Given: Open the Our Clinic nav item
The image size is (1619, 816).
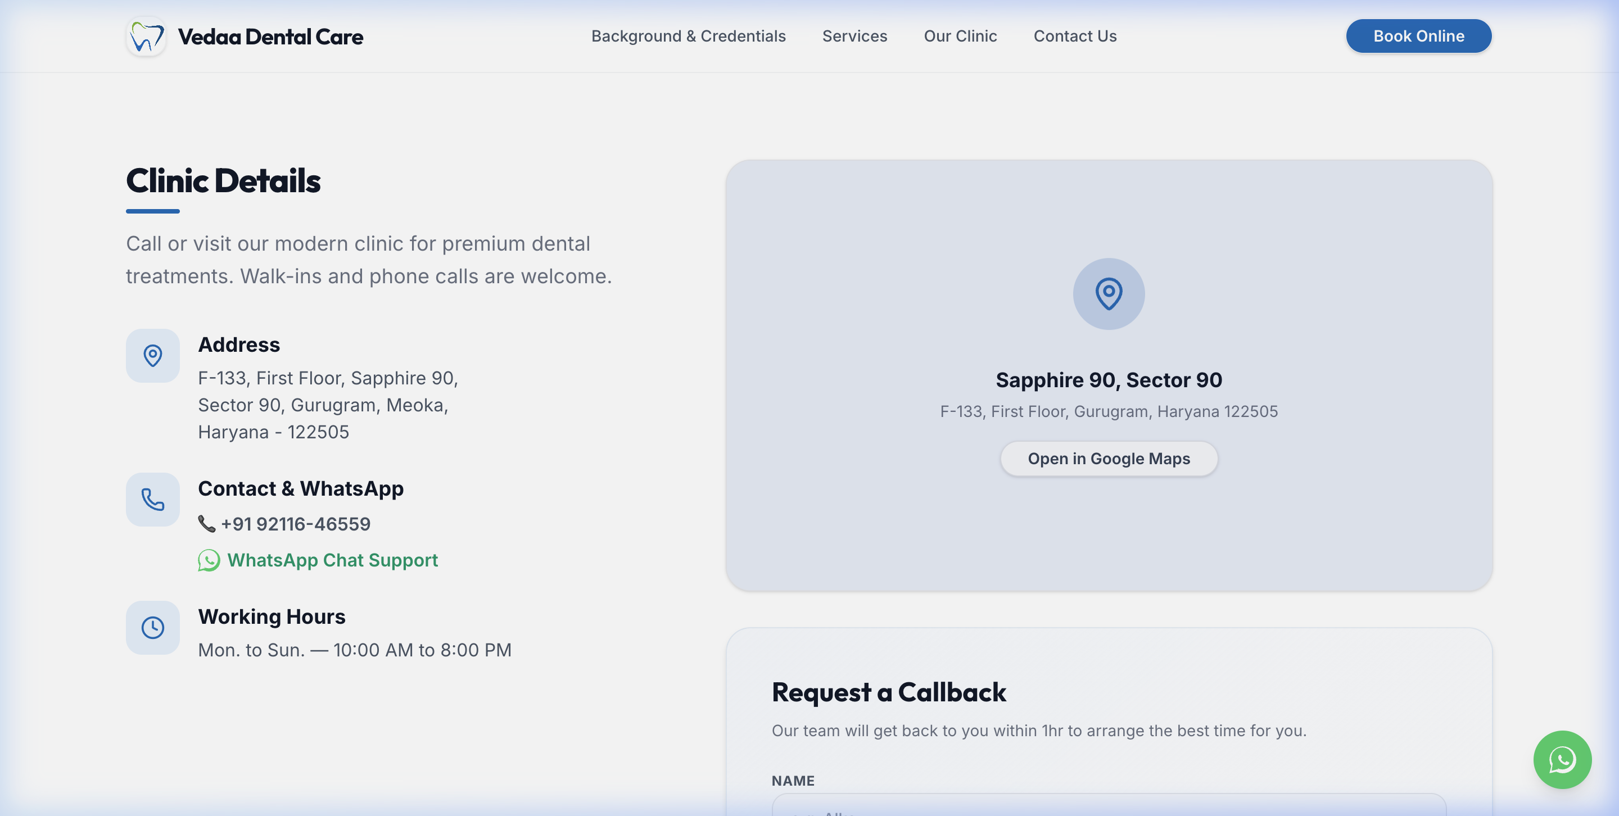Looking at the screenshot, I should click(960, 37).
